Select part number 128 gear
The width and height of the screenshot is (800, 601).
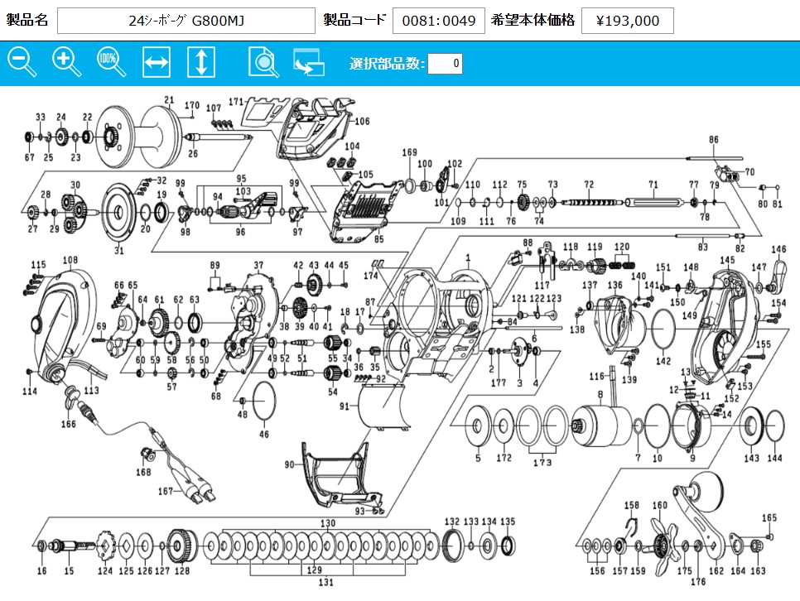pos(181,547)
